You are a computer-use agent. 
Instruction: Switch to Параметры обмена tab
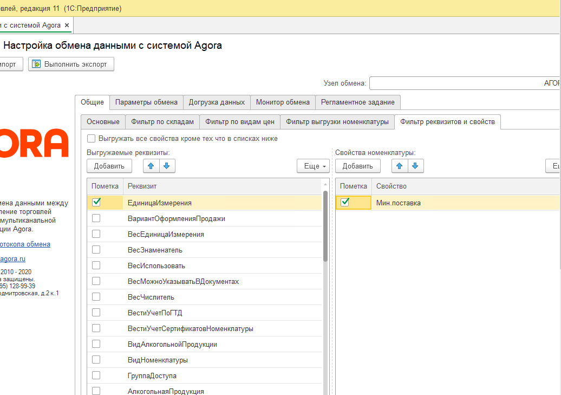(x=146, y=102)
